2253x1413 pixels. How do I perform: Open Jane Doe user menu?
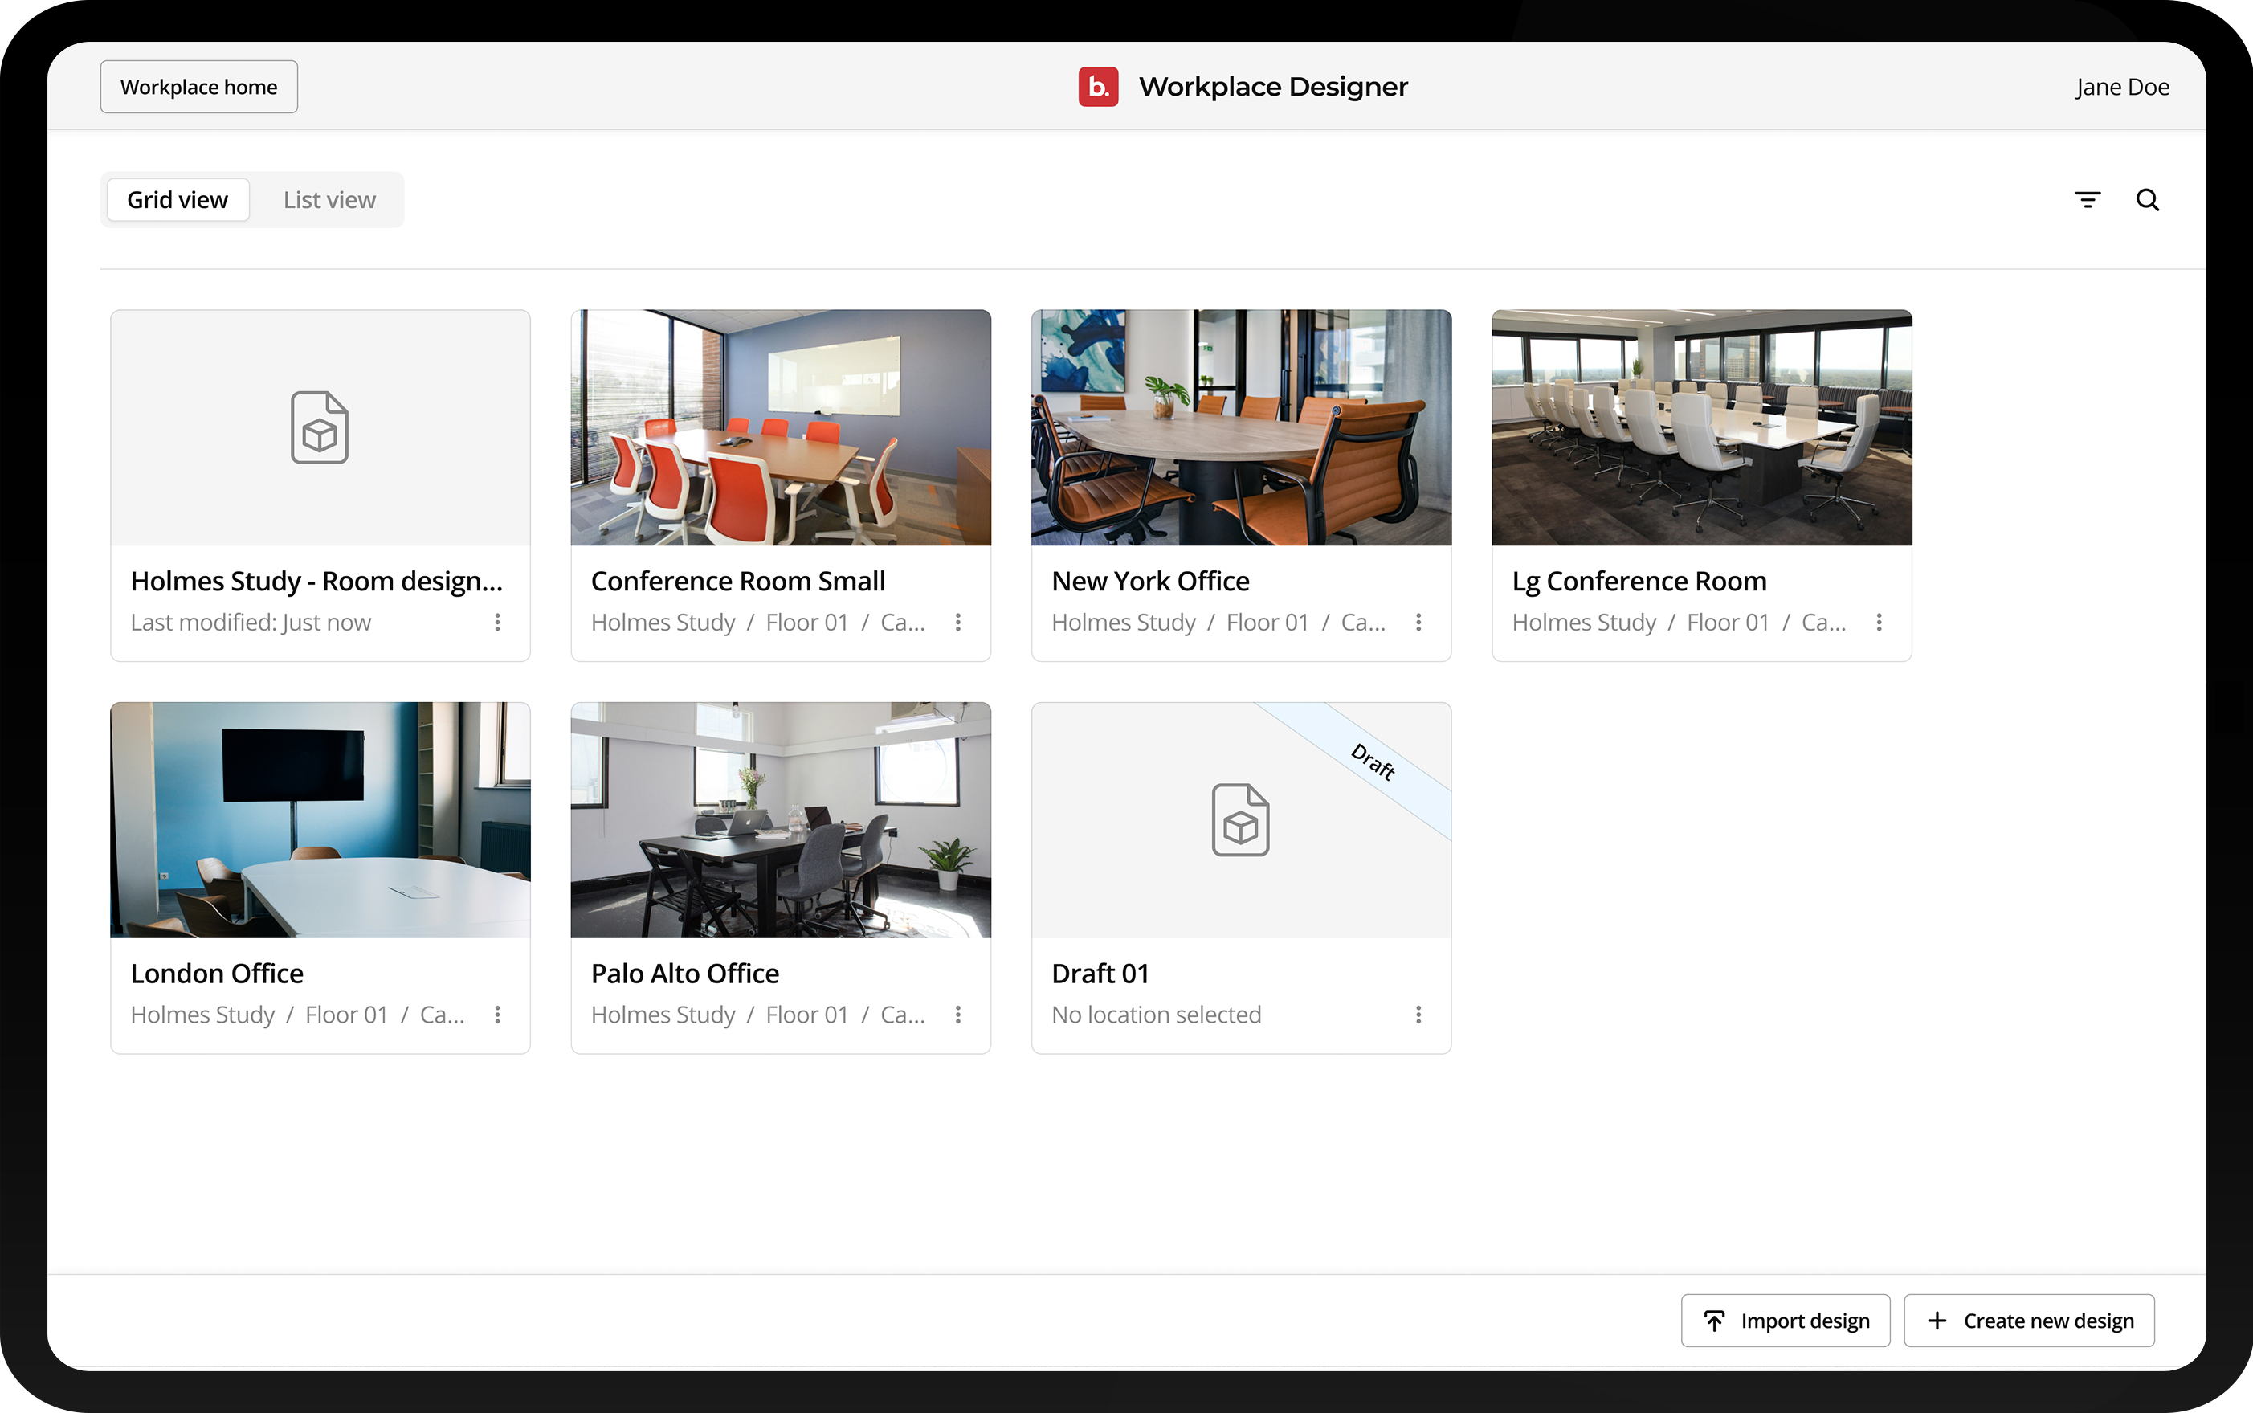pyautogui.click(x=2122, y=87)
